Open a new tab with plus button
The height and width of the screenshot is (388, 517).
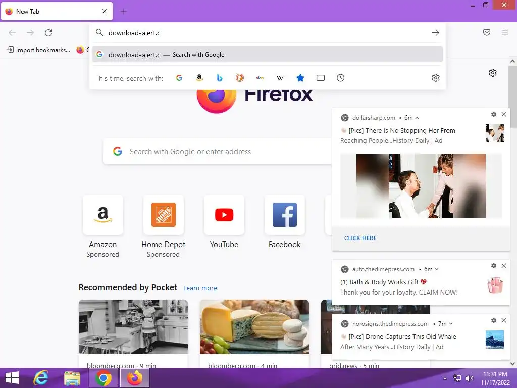click(x=124, y=12)
